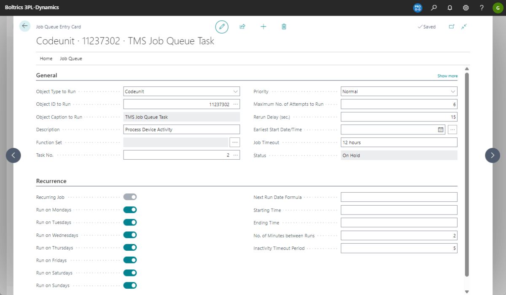Toggle Run on Sundays switch
The height and width of the screenshot is (295, 506).
click(130, 285)
